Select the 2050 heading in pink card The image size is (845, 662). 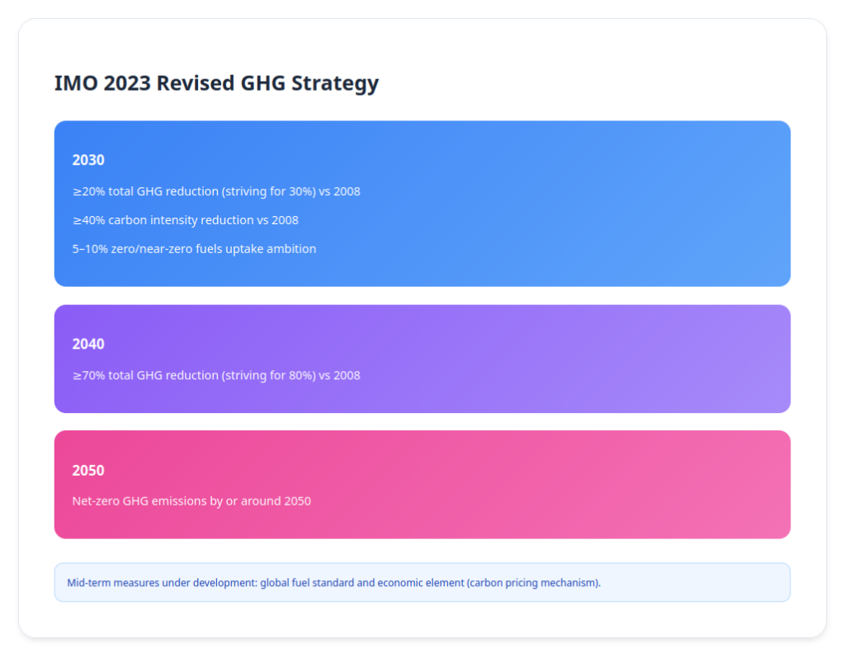88,470
